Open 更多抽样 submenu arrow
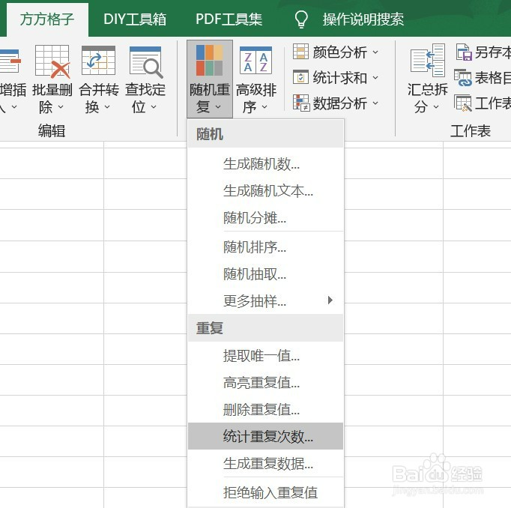Image resolution: width=511 pixels, height=508 pixels. tap(330, 300)
